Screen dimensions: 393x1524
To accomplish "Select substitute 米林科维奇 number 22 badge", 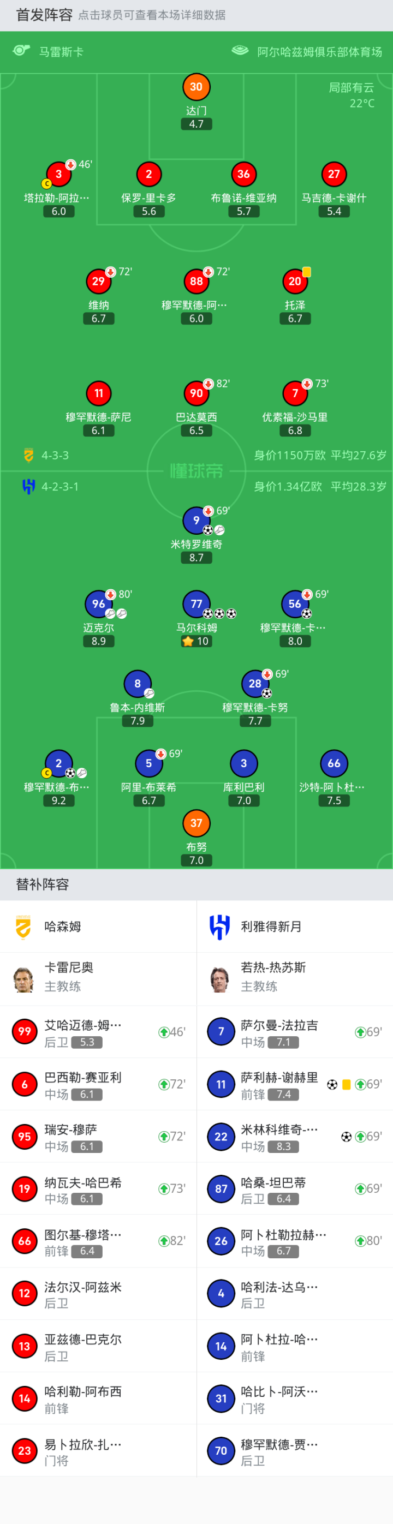I will (221, 1137).
